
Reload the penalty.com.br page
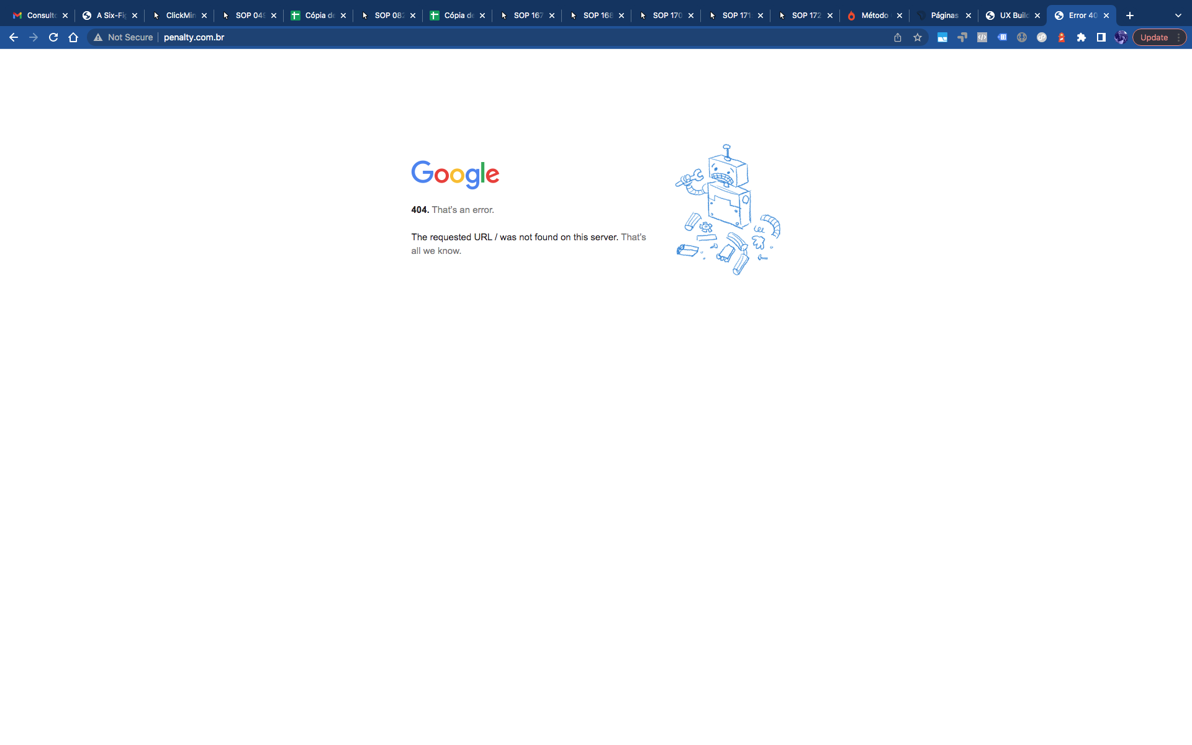pos(53,37)
